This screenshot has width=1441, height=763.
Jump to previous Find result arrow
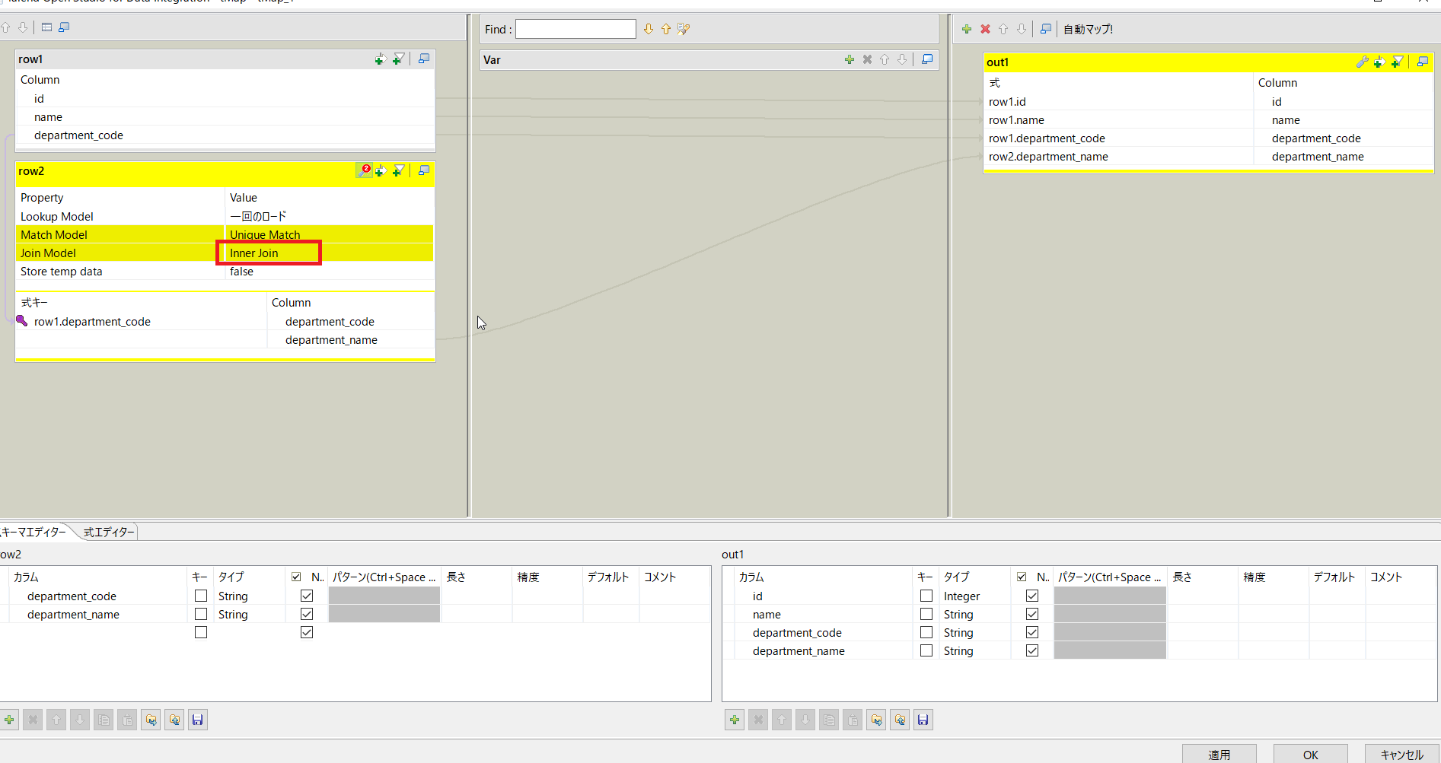coord(666,29)
